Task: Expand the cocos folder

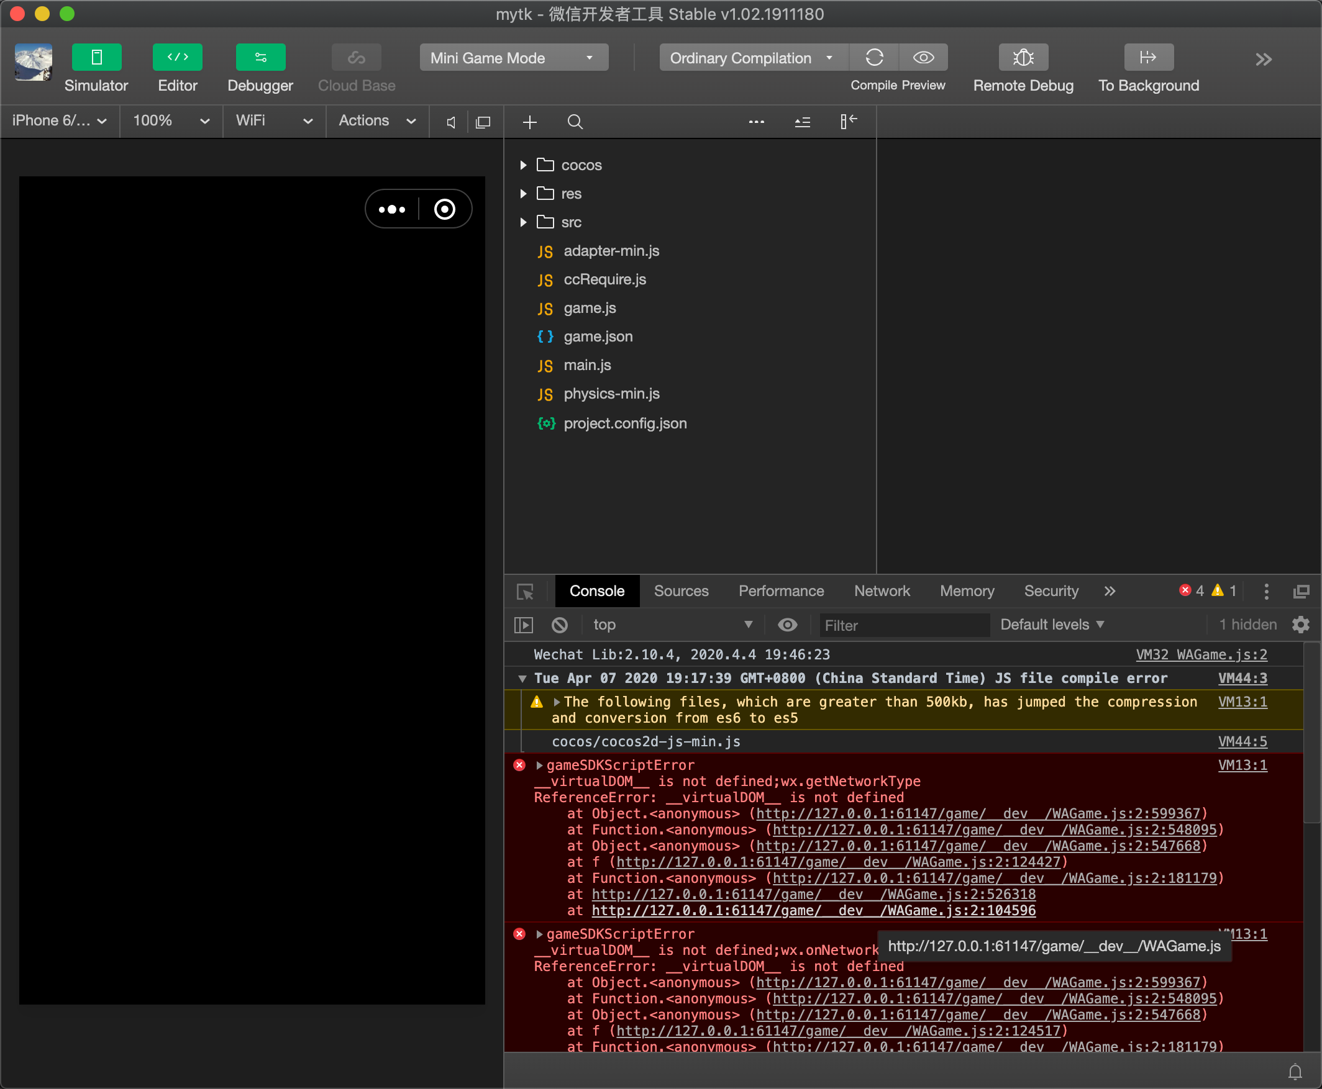Action: pos(523,165)
